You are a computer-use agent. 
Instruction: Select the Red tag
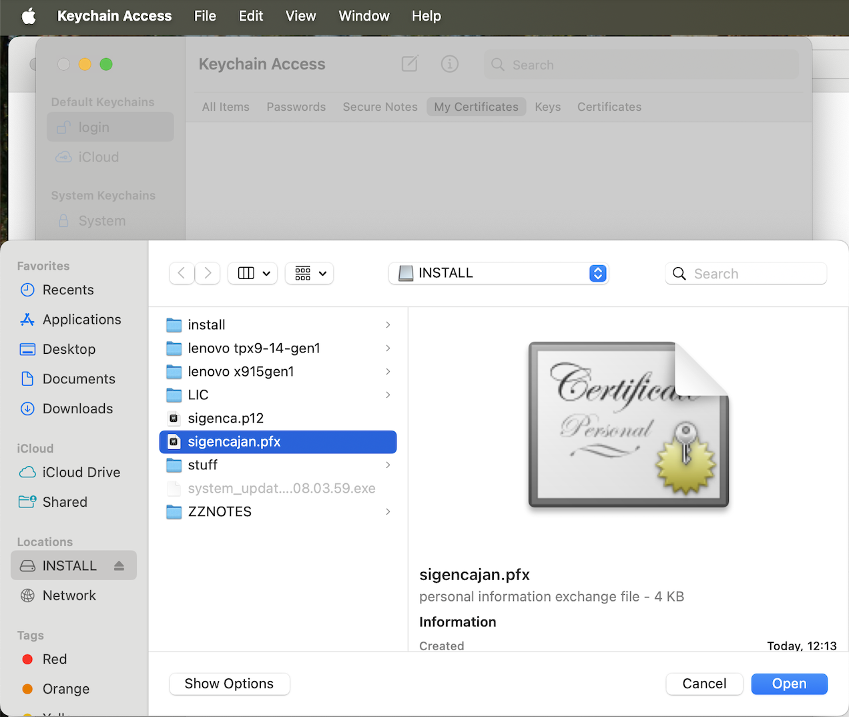pyautogui.click(x=54, y=659)
